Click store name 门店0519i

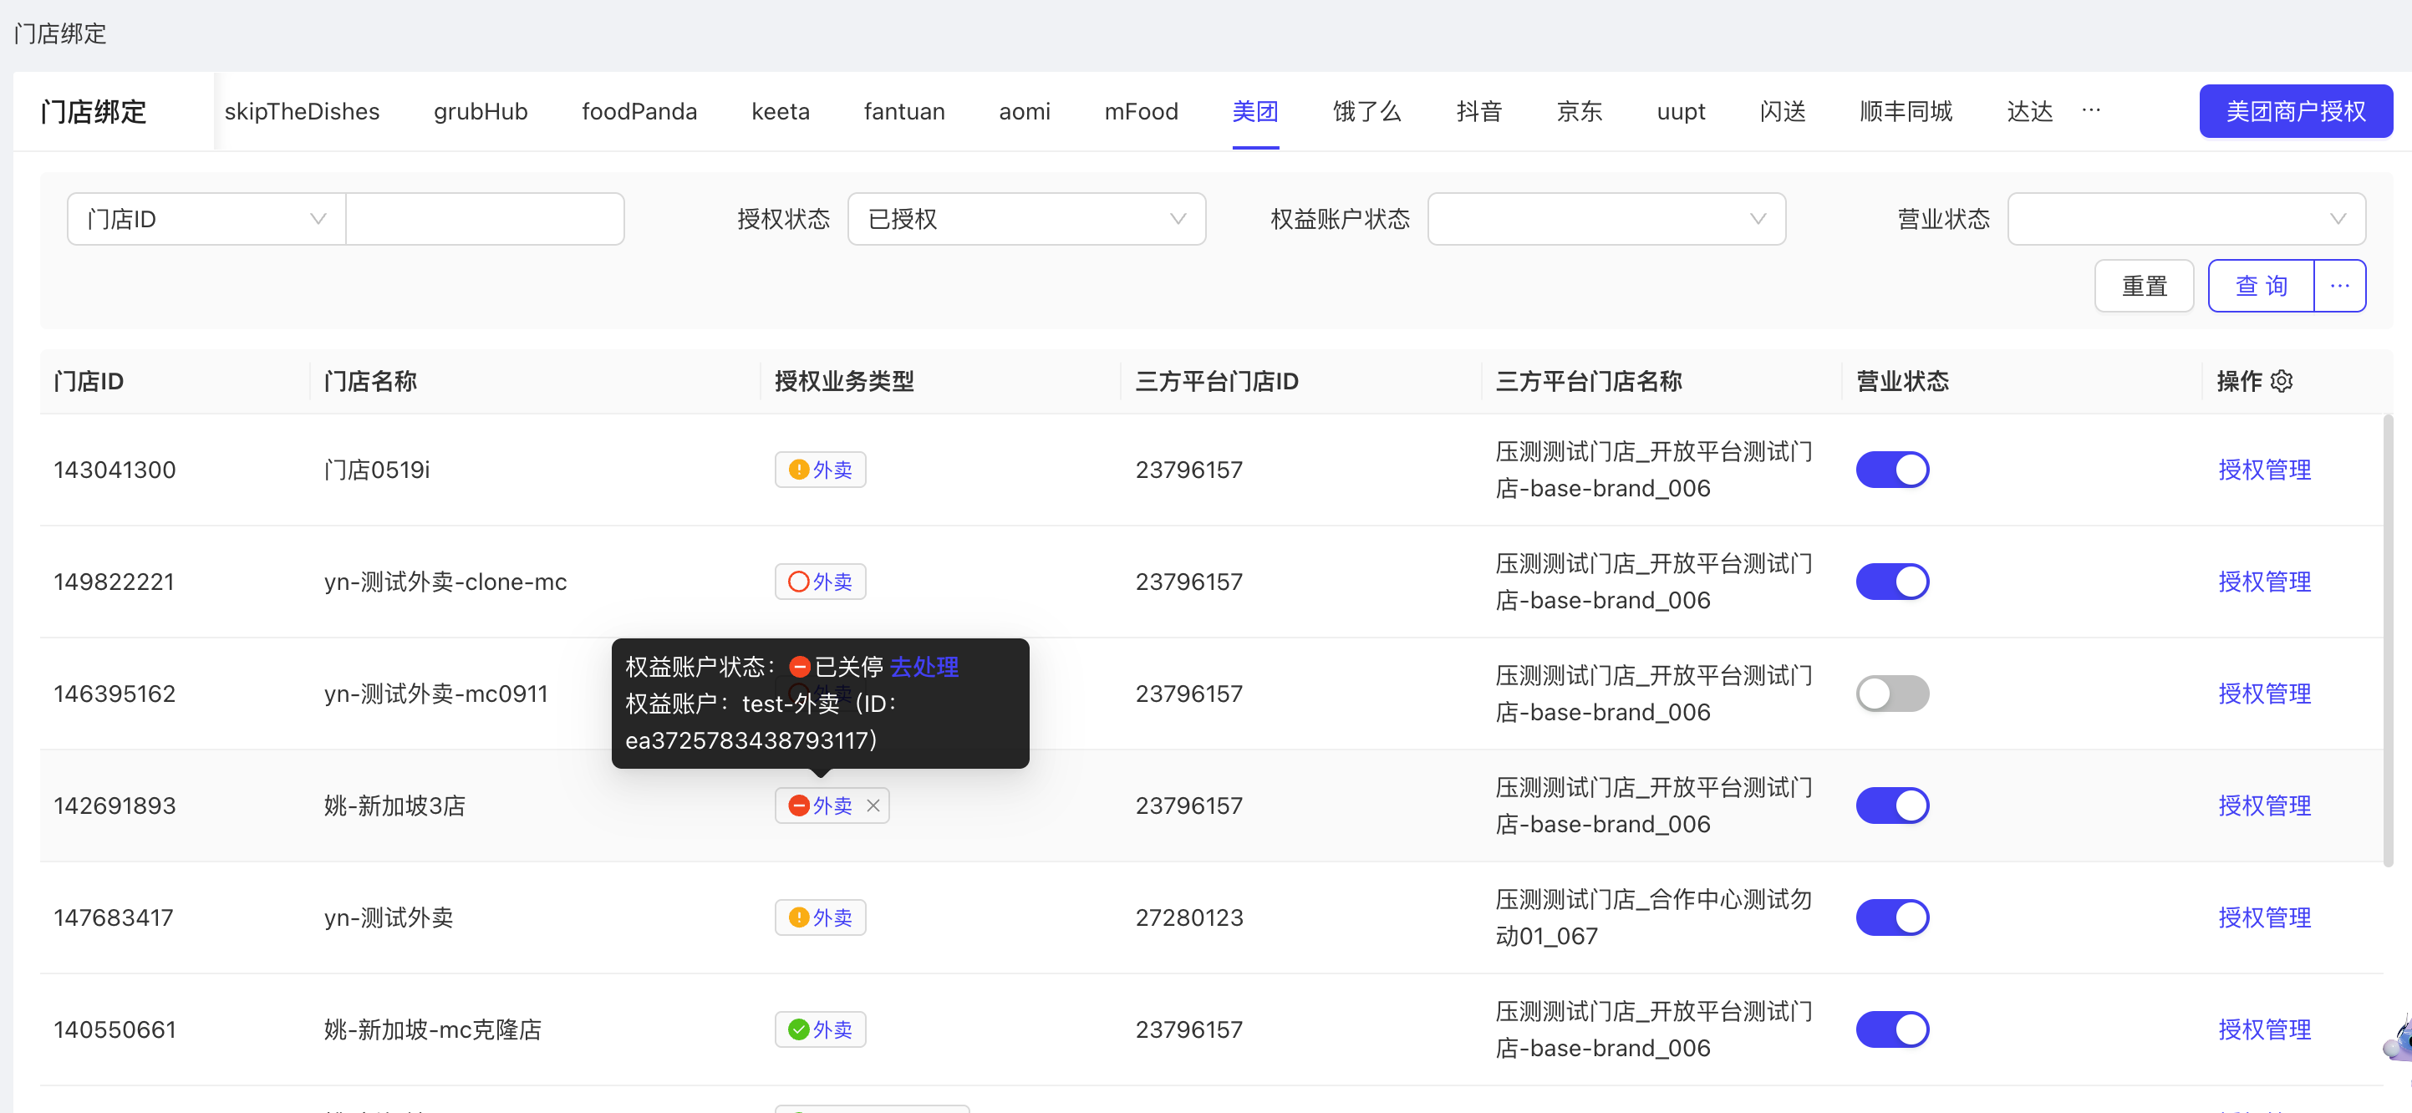(376, 470)
